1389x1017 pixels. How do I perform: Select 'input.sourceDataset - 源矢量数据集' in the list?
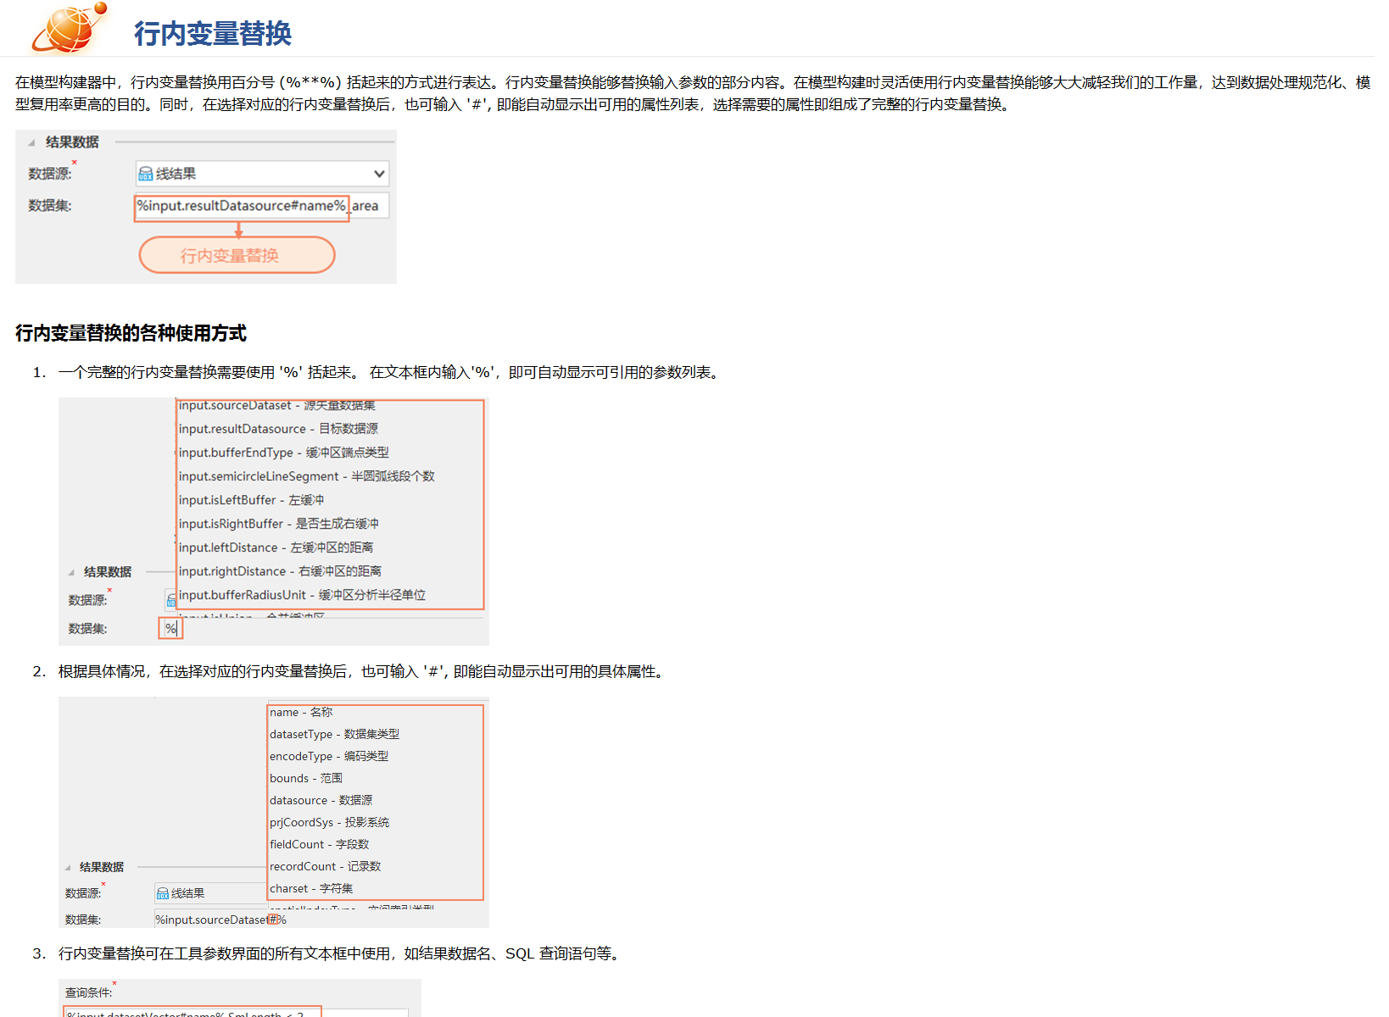[277, 405]
